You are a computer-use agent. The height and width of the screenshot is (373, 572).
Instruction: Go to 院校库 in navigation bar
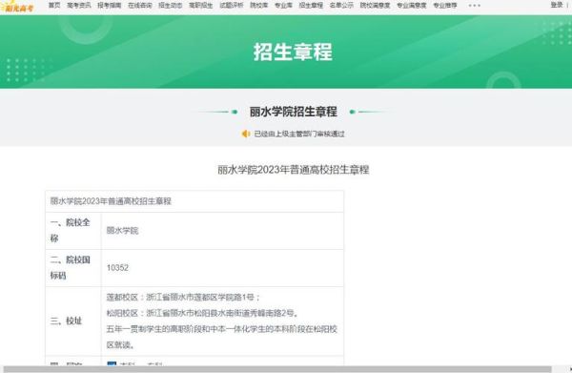coord(259,5)
